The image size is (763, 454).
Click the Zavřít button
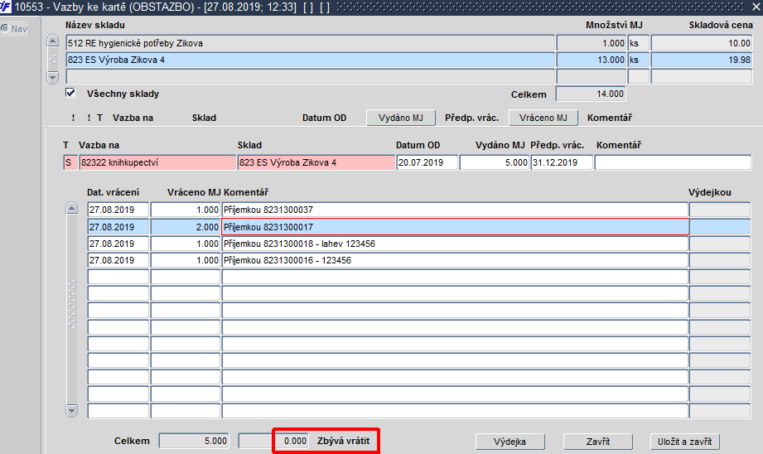[598, 442]
